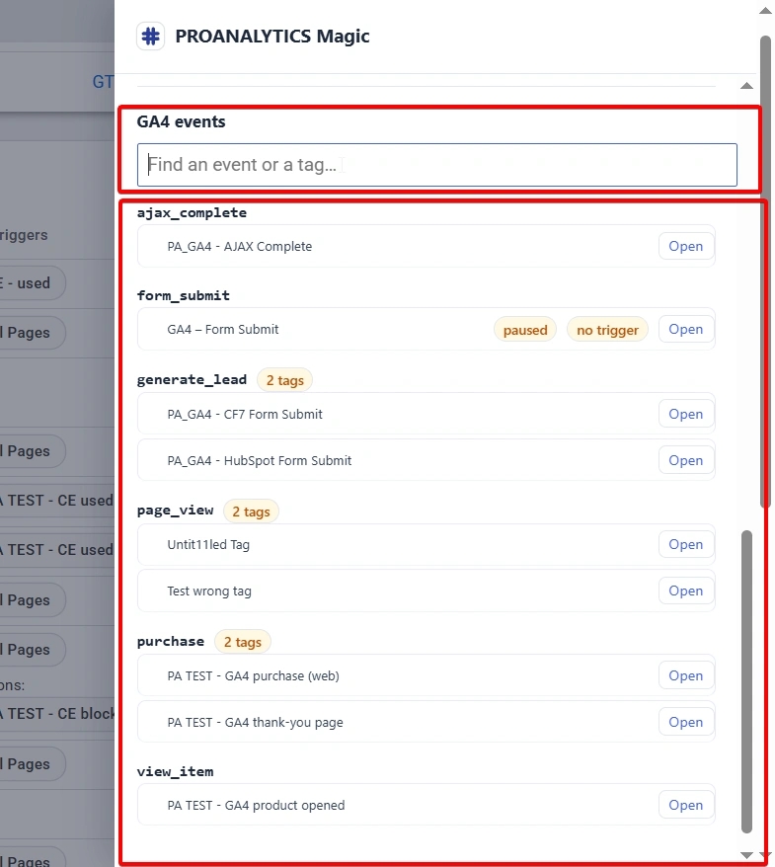
Task: Click the PA_GA4 - AJAX Complete tag name
Action: coord(239,247)
